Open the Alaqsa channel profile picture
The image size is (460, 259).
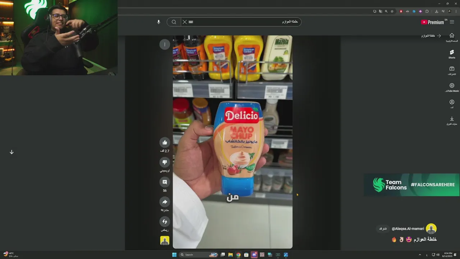[x=431, y=228]
